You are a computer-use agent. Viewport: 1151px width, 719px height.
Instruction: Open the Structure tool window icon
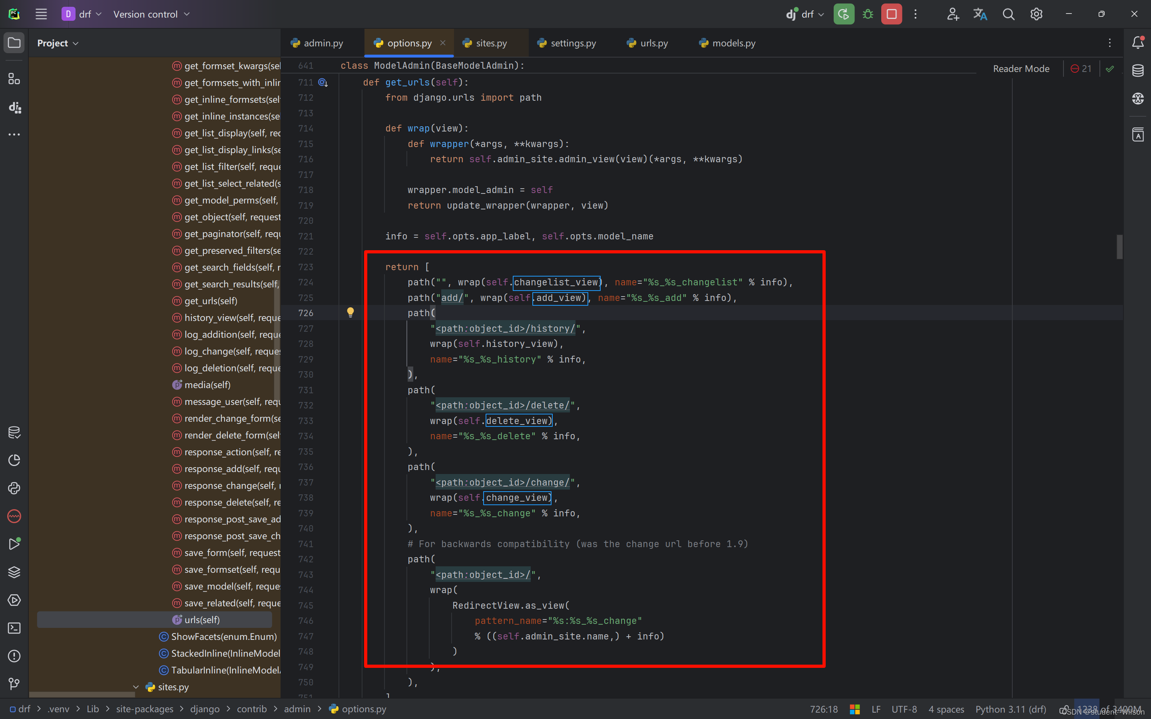14,79
